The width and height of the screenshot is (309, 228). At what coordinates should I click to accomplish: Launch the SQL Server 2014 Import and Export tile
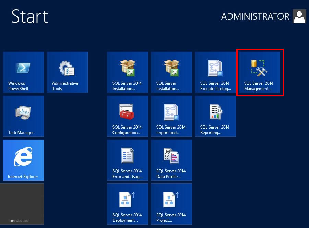click(x=171, y=116)
